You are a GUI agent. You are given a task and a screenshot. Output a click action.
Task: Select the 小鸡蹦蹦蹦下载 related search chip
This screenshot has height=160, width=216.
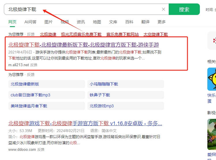pos(126,84)
